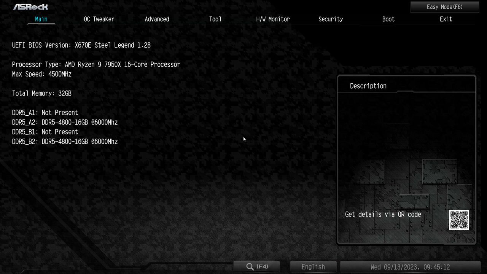Open the Main tab
The height and width of the screenshot is (274, 487).
[41, 19]
